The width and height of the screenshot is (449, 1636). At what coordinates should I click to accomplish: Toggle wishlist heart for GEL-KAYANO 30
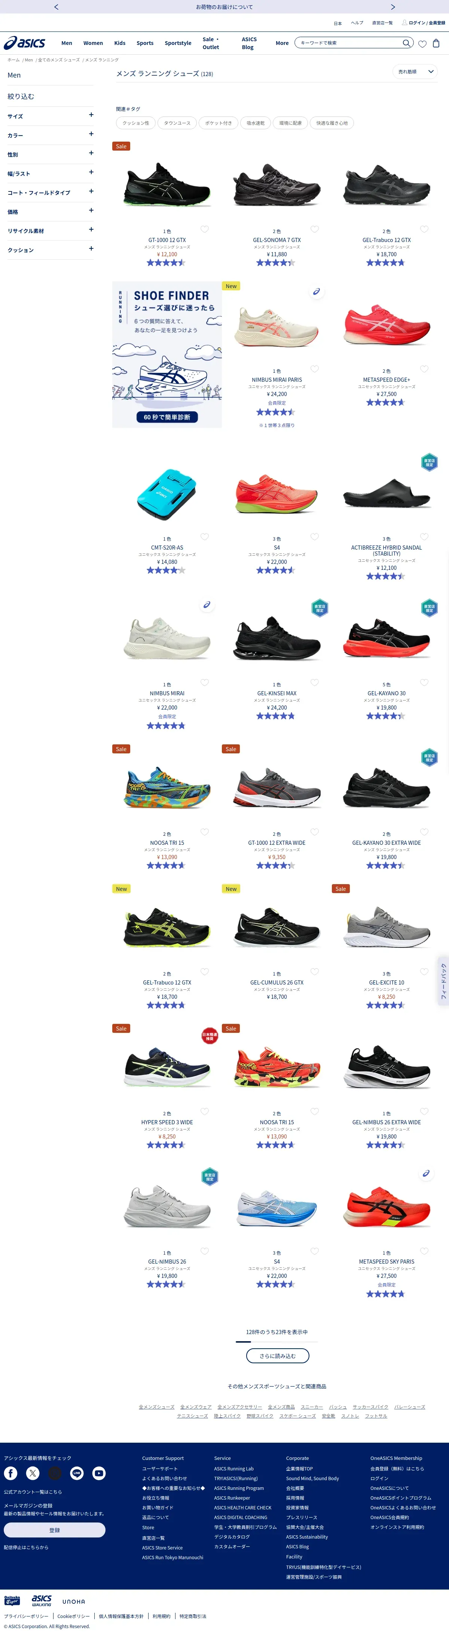coord(424,683)
